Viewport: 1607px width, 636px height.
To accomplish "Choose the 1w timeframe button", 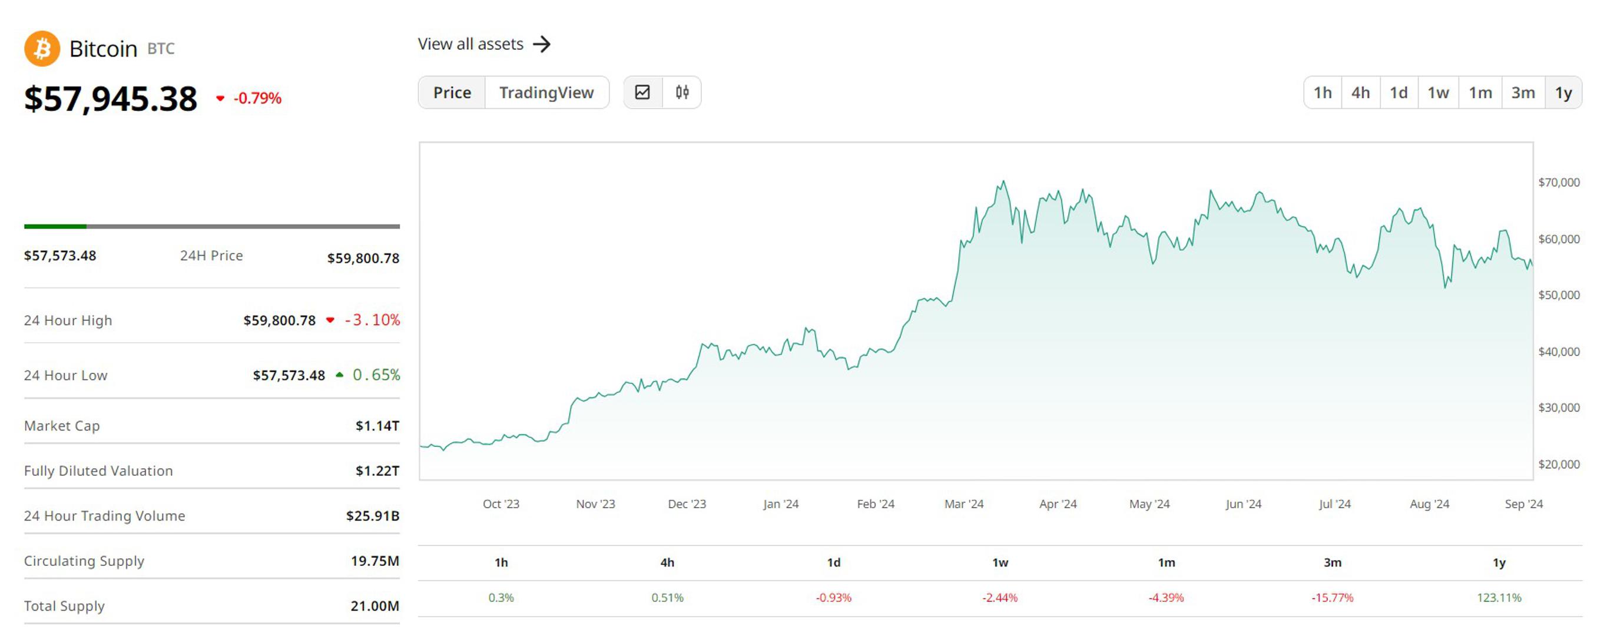I will (x=1437, y=92).
